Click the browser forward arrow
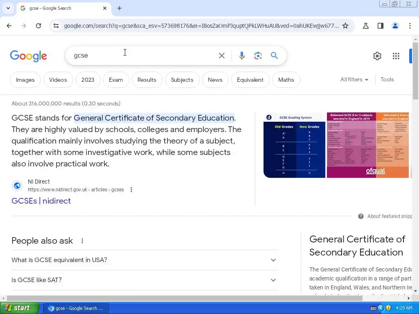 point(23,26)
